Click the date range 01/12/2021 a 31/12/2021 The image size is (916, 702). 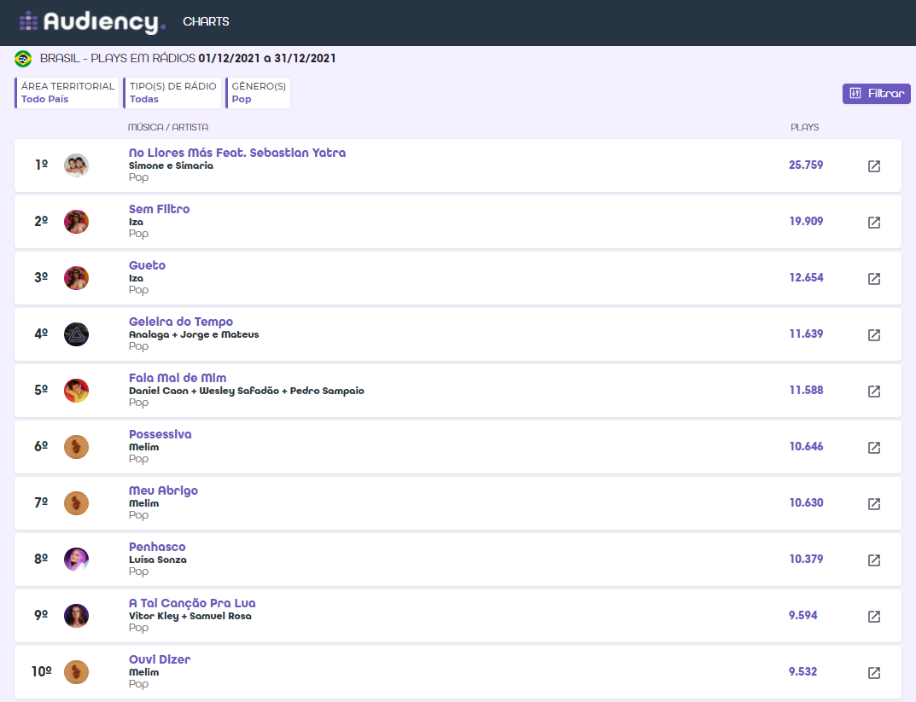click(x=267, y=58)
